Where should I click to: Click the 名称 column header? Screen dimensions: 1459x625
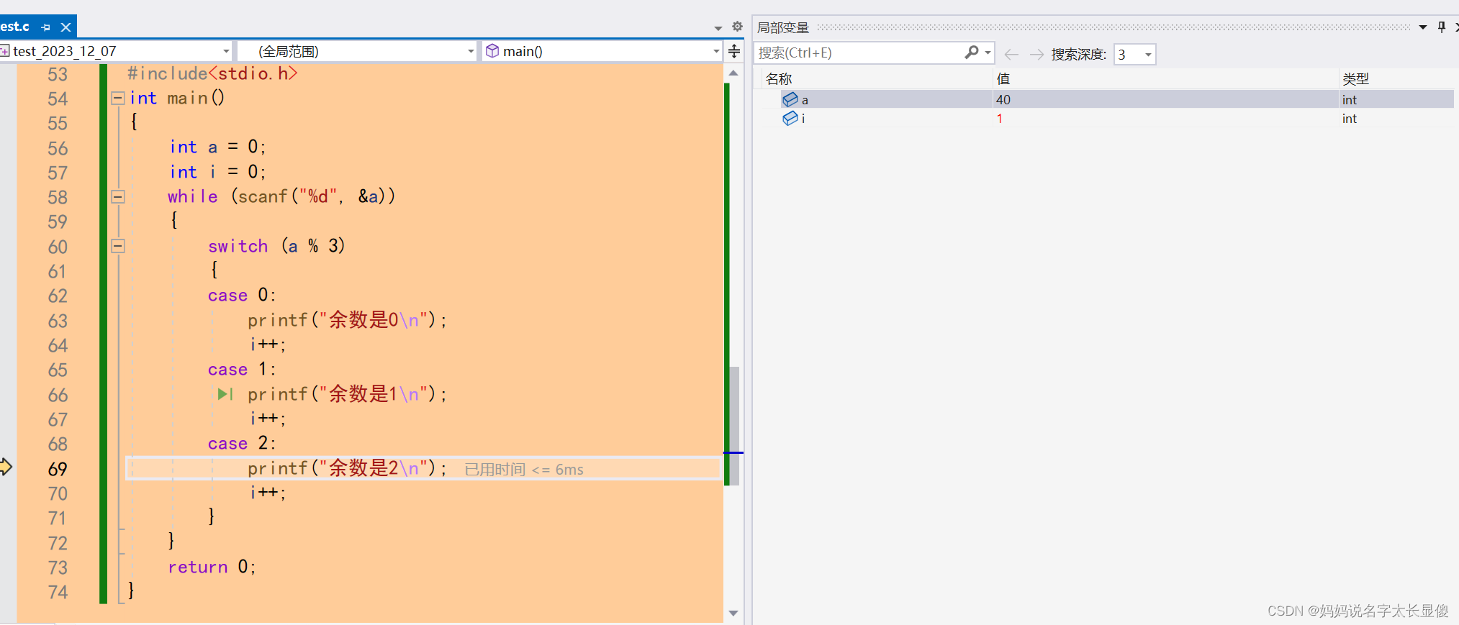coord(779,79)
